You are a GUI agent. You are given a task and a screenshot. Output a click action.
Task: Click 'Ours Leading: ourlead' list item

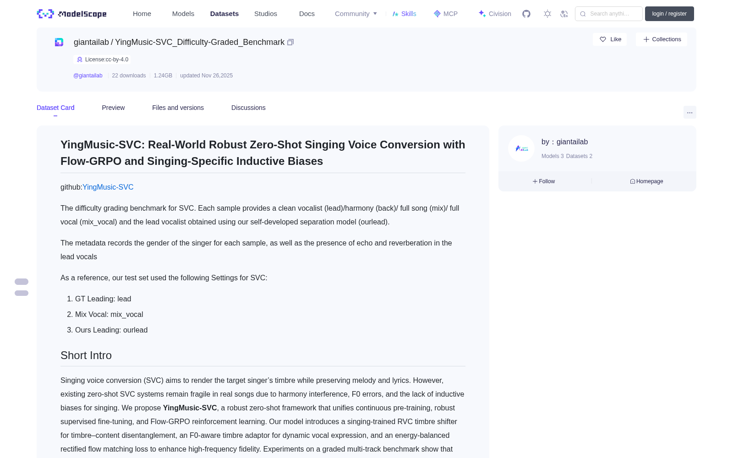[x=111, y=330]
